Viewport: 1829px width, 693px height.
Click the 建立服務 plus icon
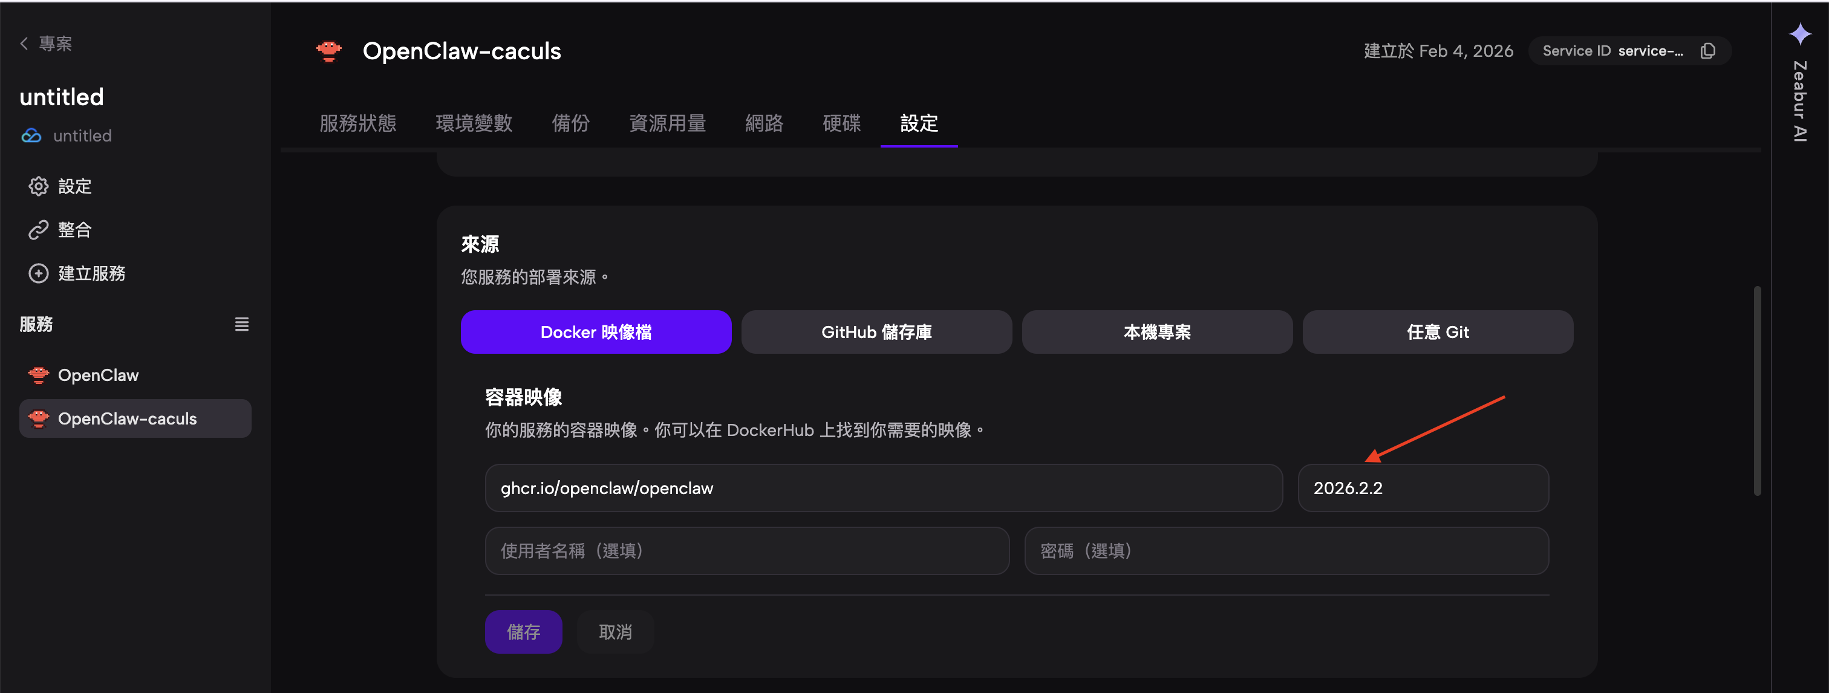coord(38,273)
